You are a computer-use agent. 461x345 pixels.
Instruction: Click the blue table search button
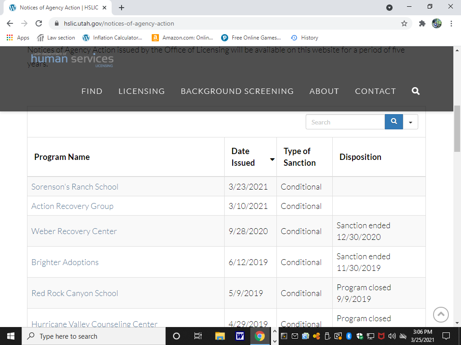click(393, 122)
